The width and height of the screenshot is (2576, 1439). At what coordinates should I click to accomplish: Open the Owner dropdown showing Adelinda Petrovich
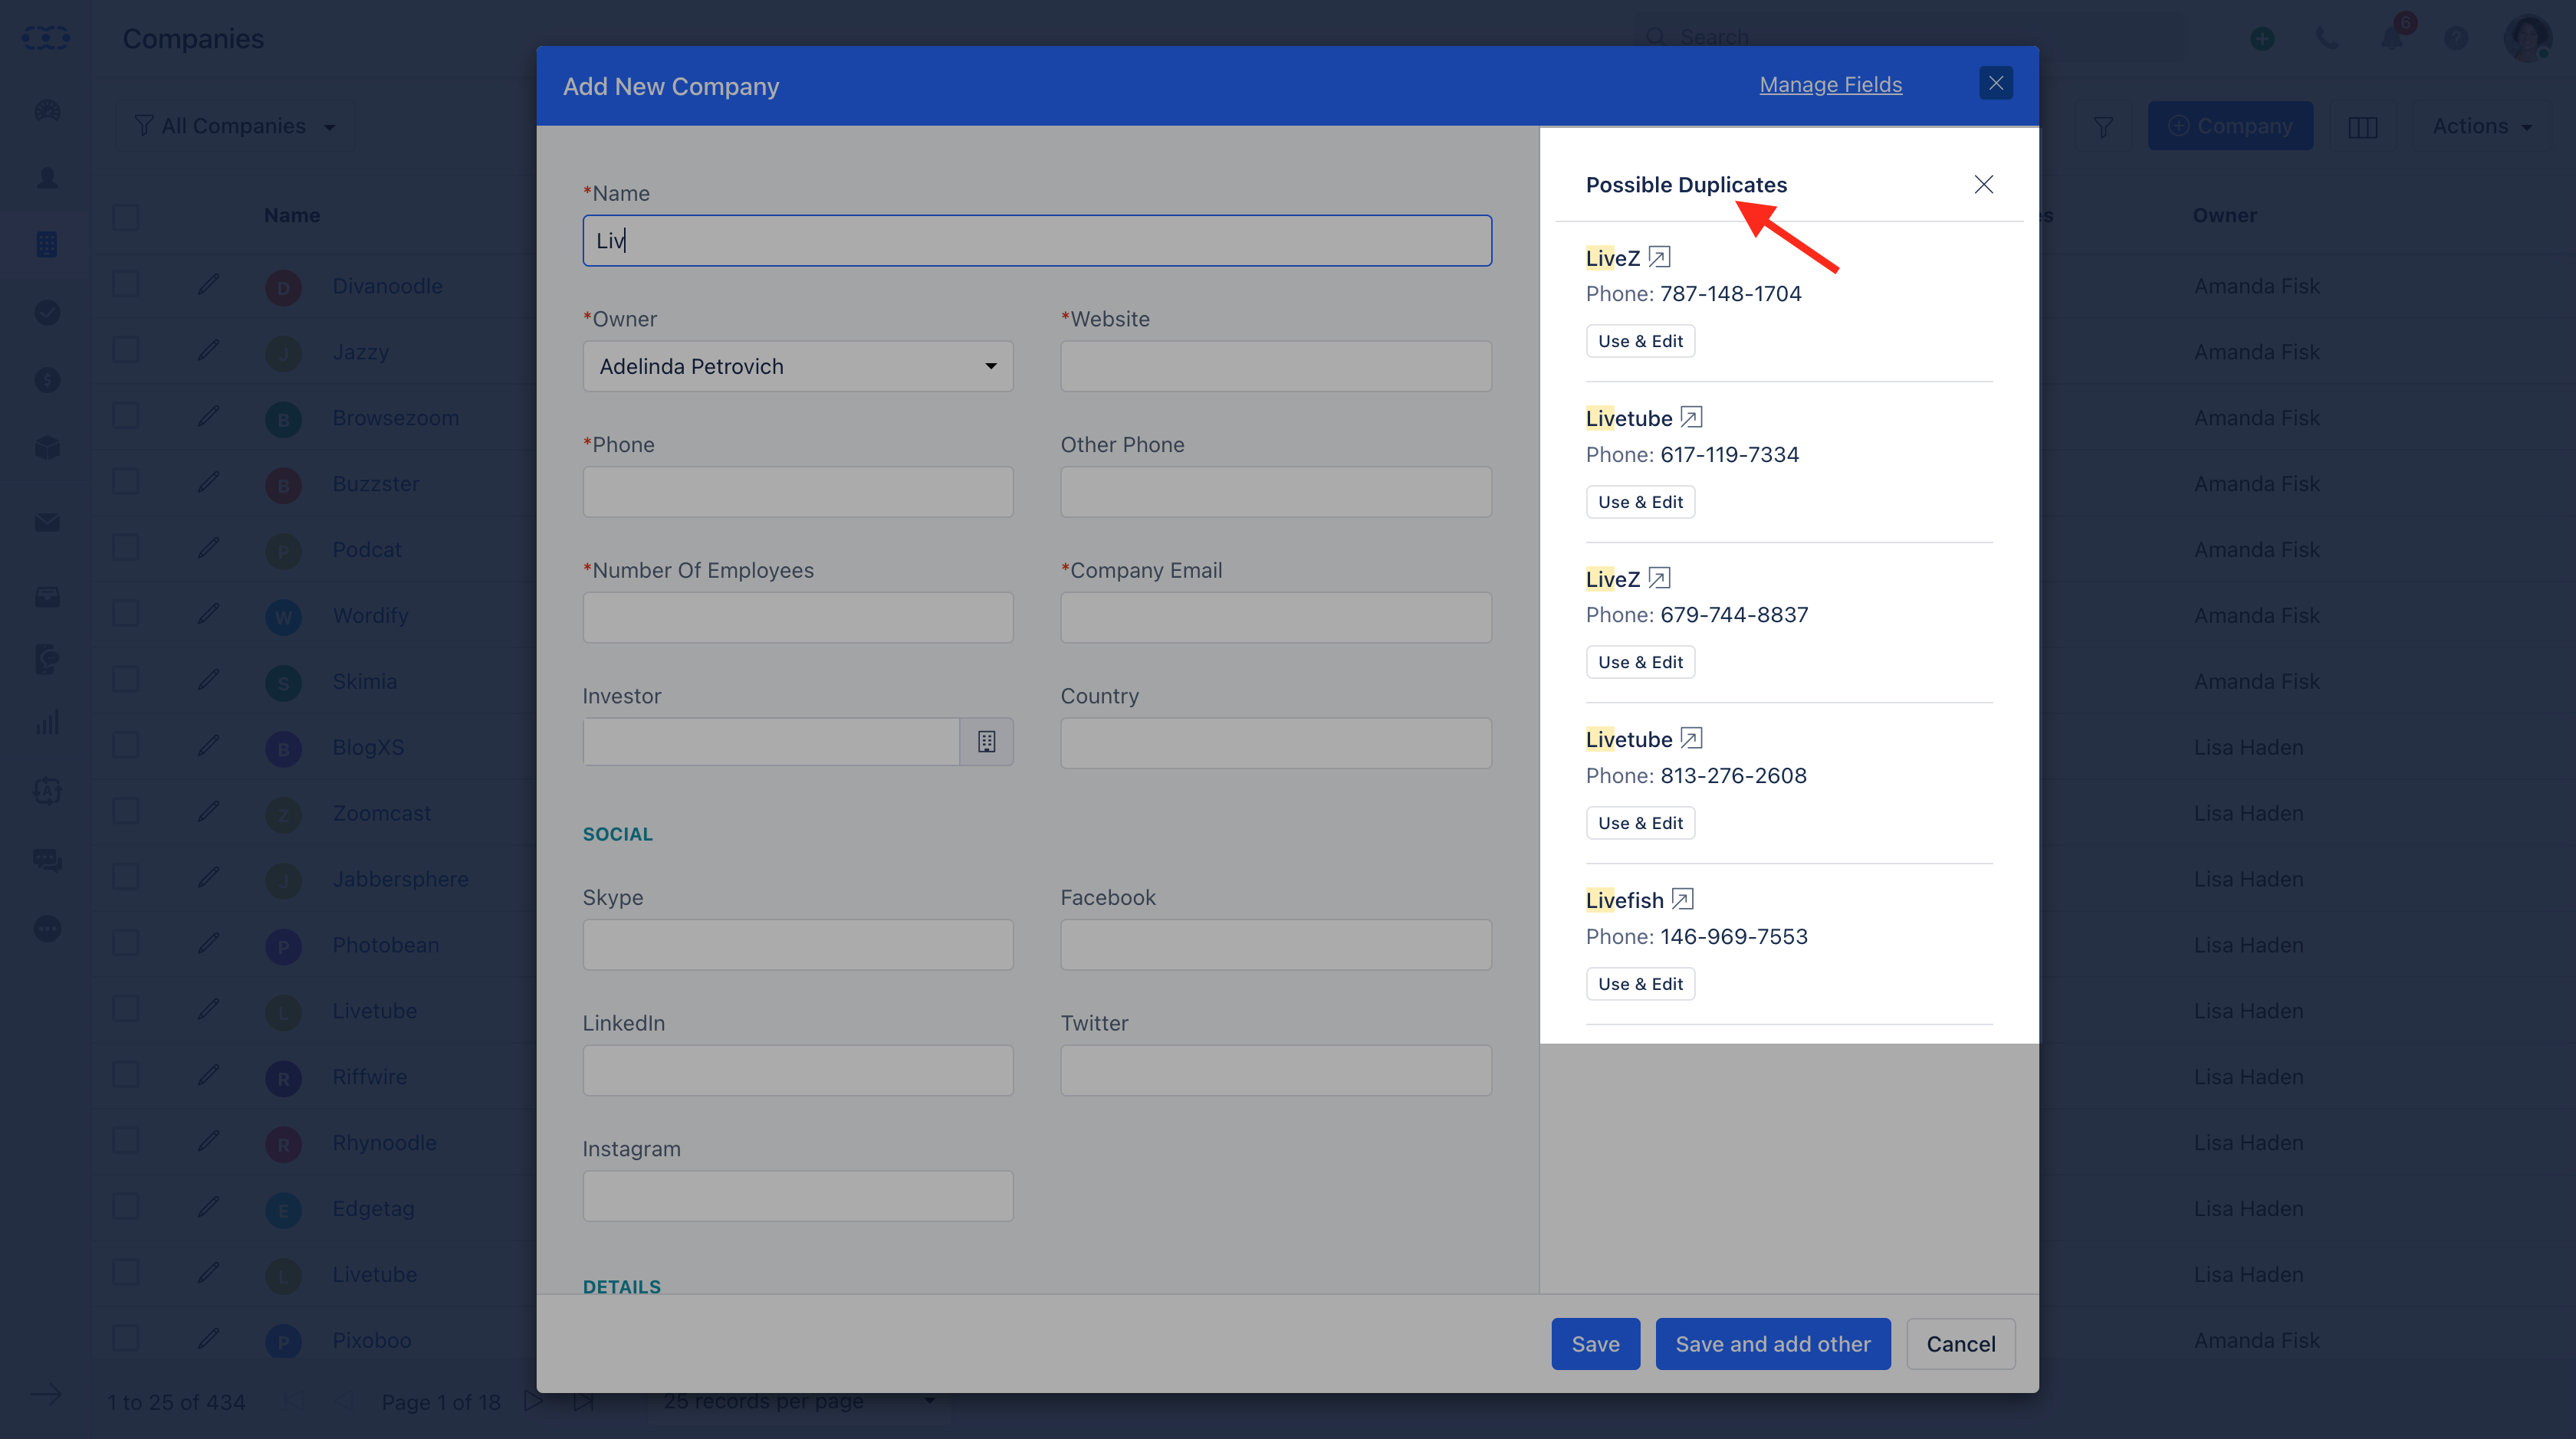(x=798, y=367)
